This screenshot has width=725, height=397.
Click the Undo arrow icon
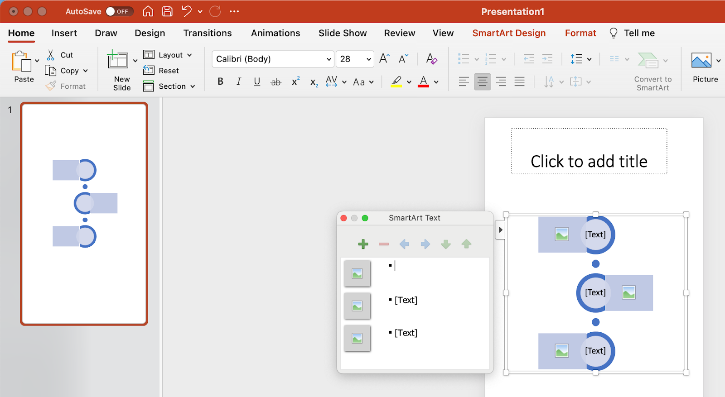pyautogui.click(x=187, y=11)
